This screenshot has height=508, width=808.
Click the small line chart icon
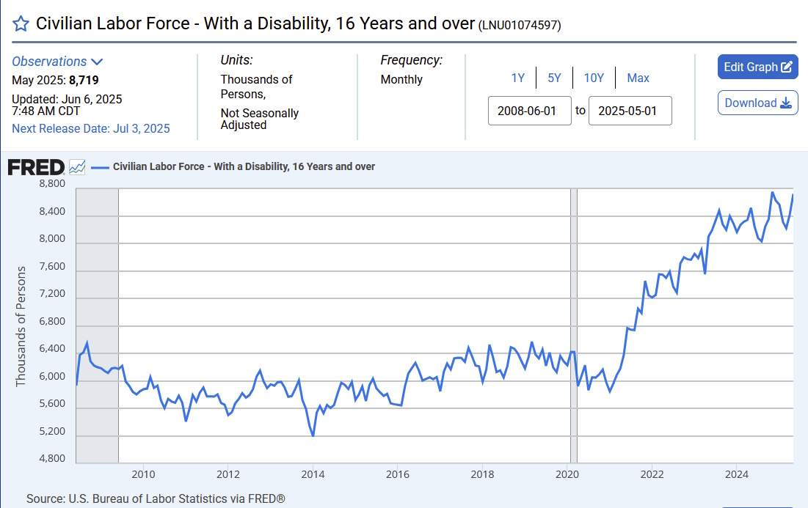click(77, 167)
